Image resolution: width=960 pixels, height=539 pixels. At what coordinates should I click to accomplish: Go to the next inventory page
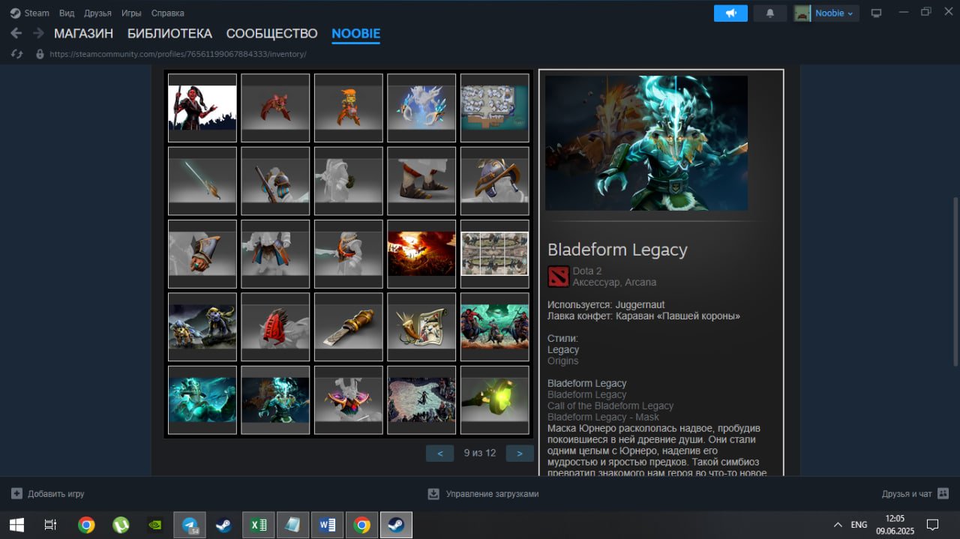coord(520,453)
